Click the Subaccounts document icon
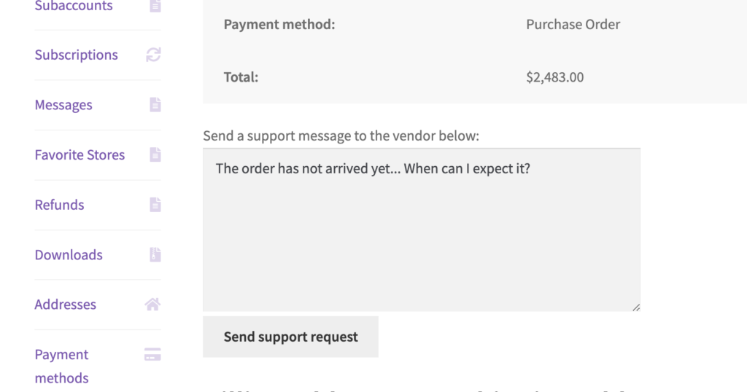The width and height of the screenshot is (747, 392). tap(155, 6)
